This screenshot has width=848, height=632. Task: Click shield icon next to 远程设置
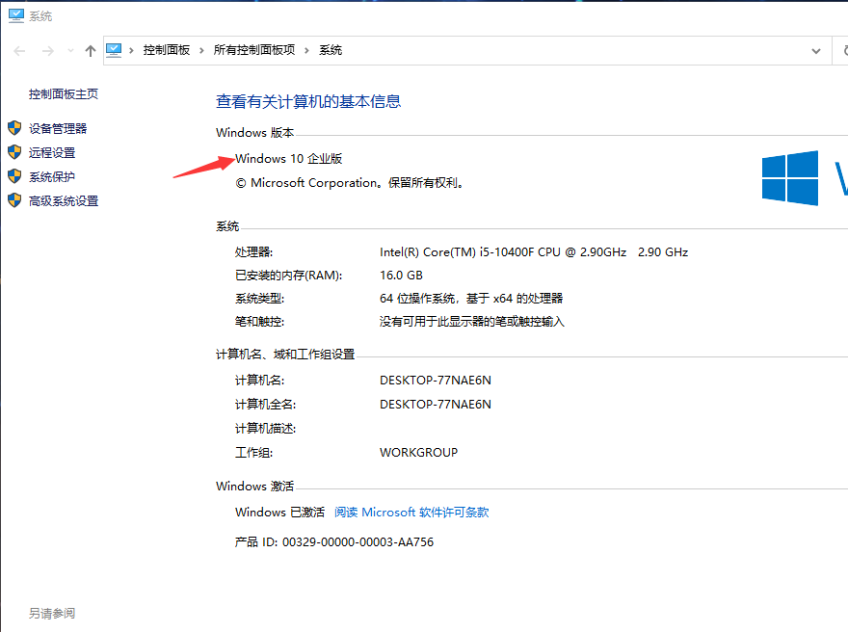14,152
